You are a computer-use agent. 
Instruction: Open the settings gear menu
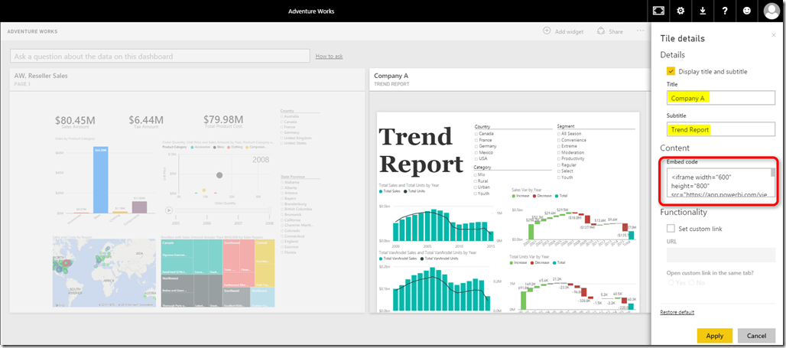(x=680, y=11)
